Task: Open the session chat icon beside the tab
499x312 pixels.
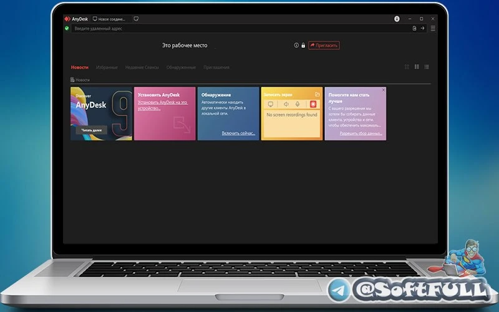Action: tap(136, 19)
